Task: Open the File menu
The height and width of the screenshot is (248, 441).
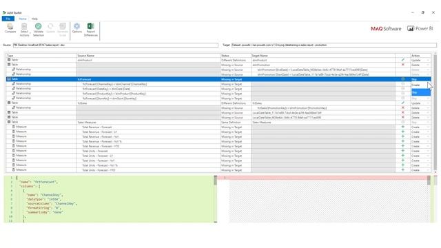Action: 8,19
